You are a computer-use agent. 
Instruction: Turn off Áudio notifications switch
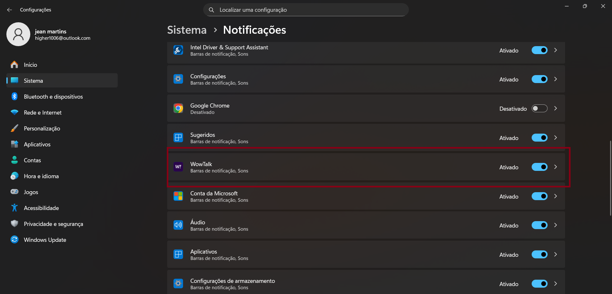pyautogui.click(x=539, y=225)
